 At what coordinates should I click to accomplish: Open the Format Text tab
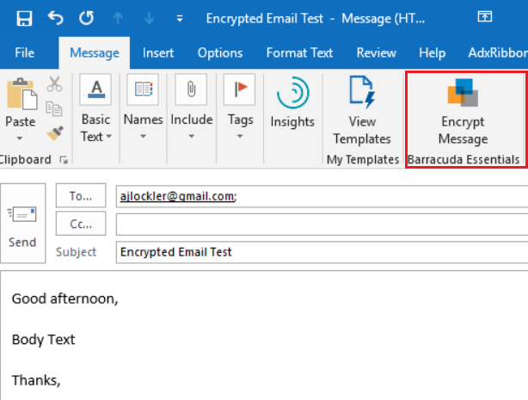(x=299, y=52)
